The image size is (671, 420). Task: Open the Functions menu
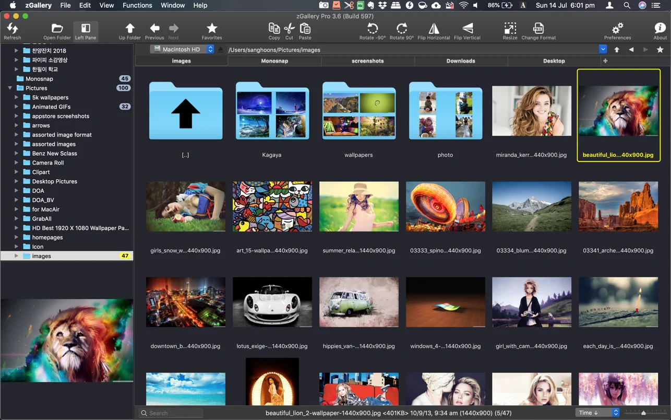tap(137, 5)
